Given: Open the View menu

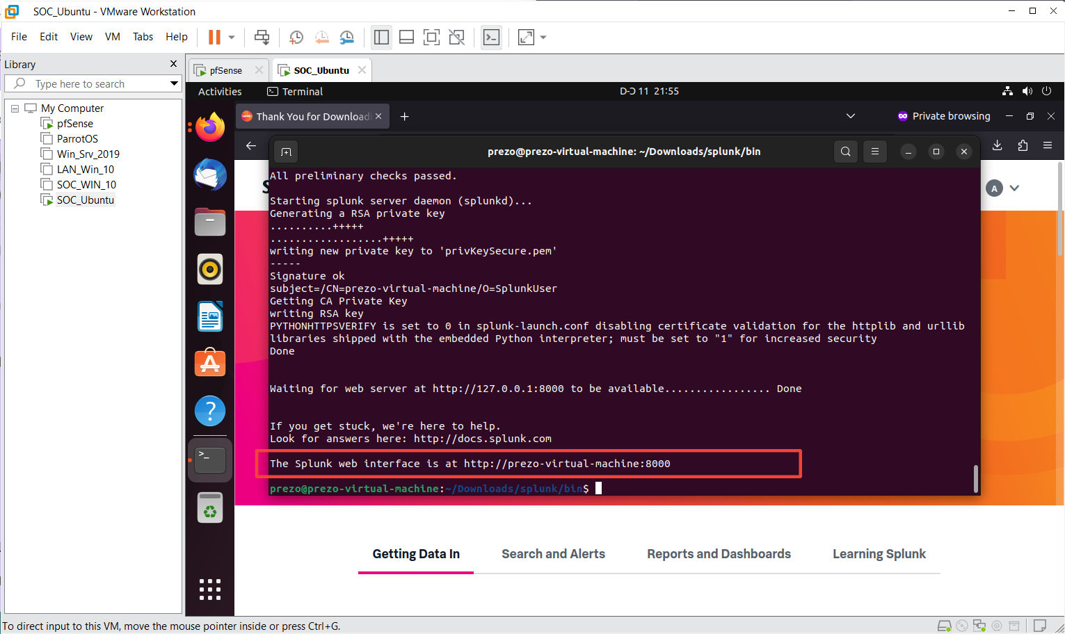Looking at the screenshot, I should 81,37.
